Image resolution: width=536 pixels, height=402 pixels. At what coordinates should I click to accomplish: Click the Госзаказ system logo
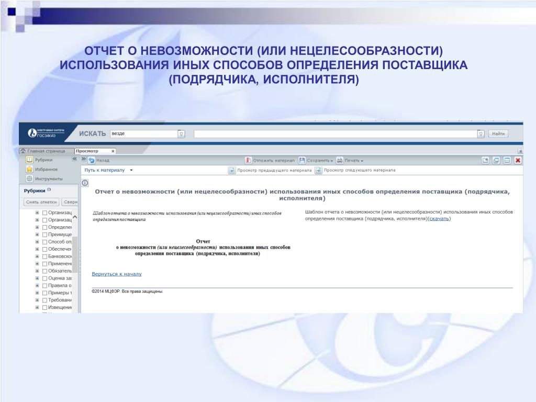pos(46,133)
